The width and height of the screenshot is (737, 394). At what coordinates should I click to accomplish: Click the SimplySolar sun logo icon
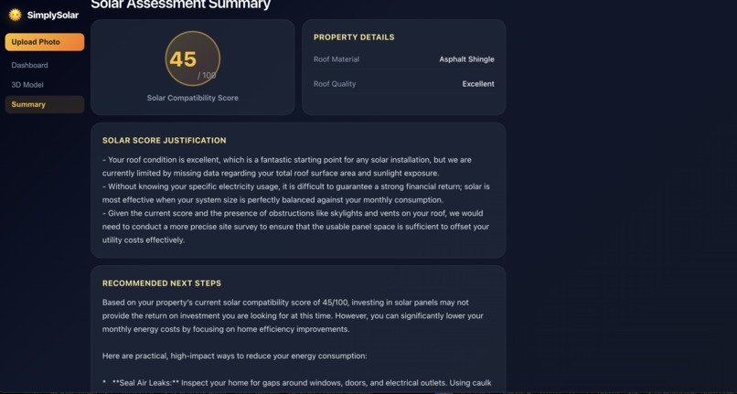click(x=15, y=15)
